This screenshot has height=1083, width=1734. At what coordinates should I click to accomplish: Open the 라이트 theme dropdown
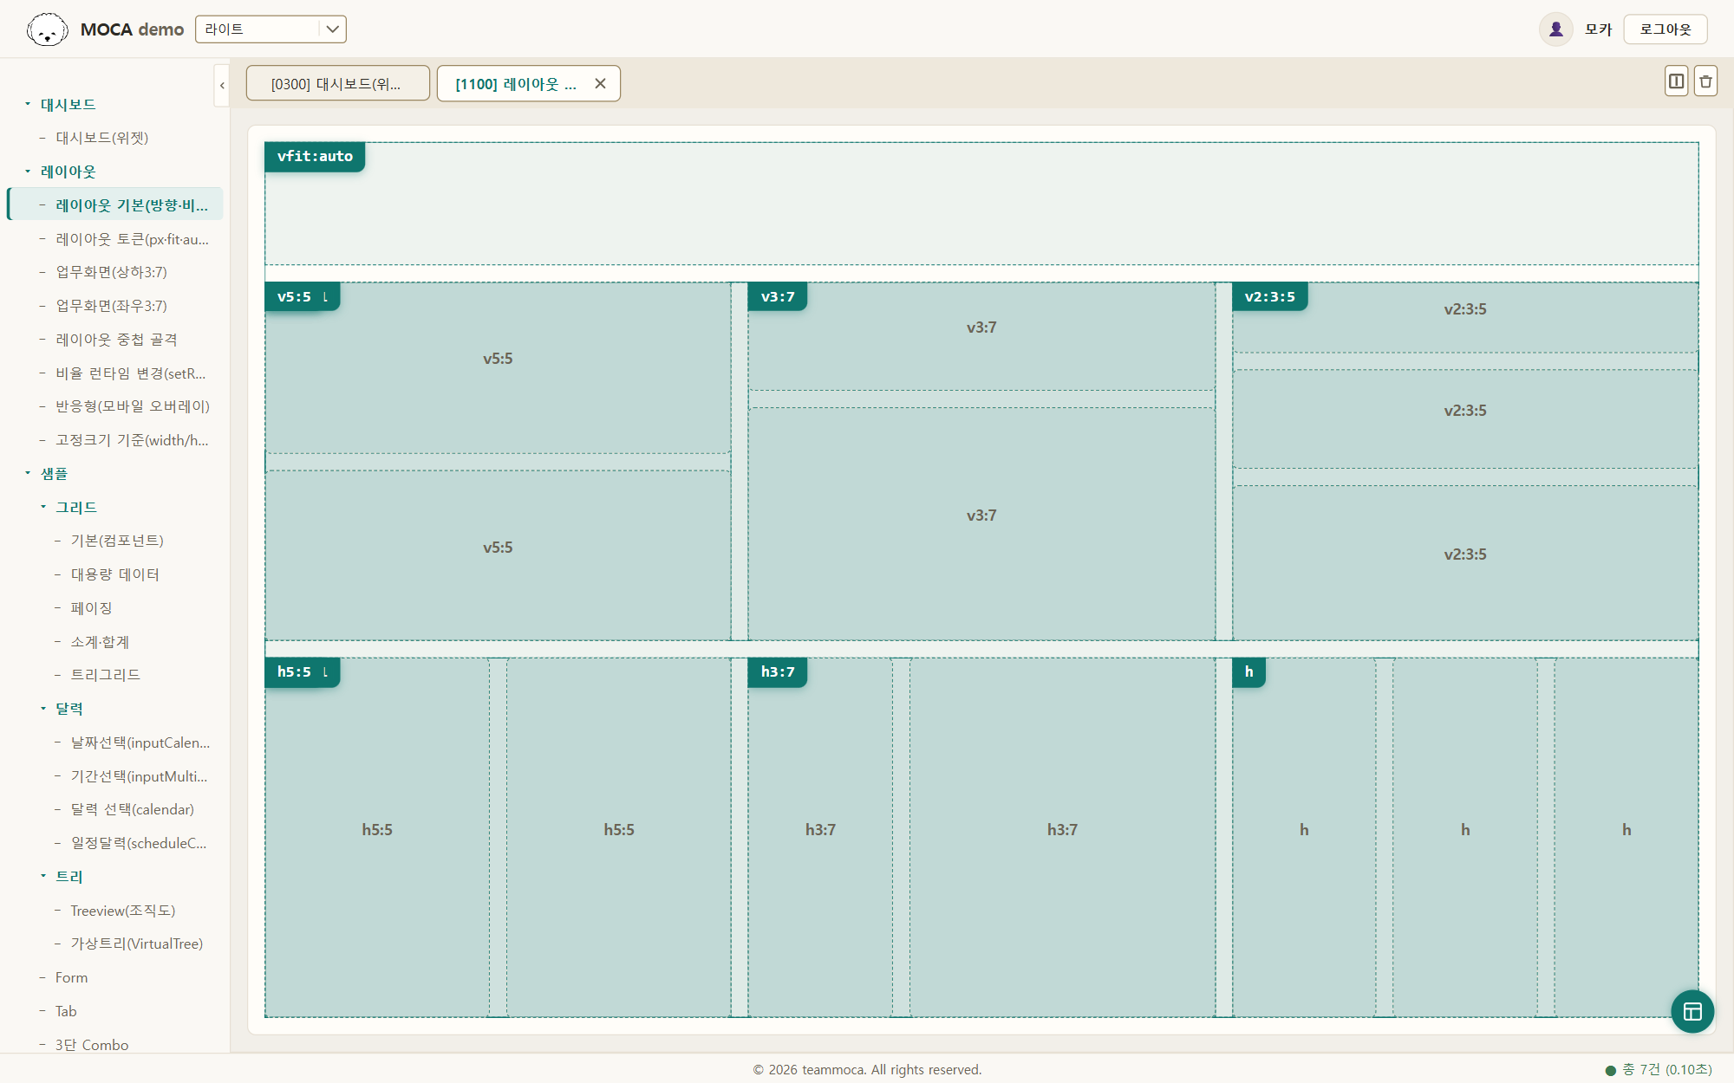click(x=271, y=29)
